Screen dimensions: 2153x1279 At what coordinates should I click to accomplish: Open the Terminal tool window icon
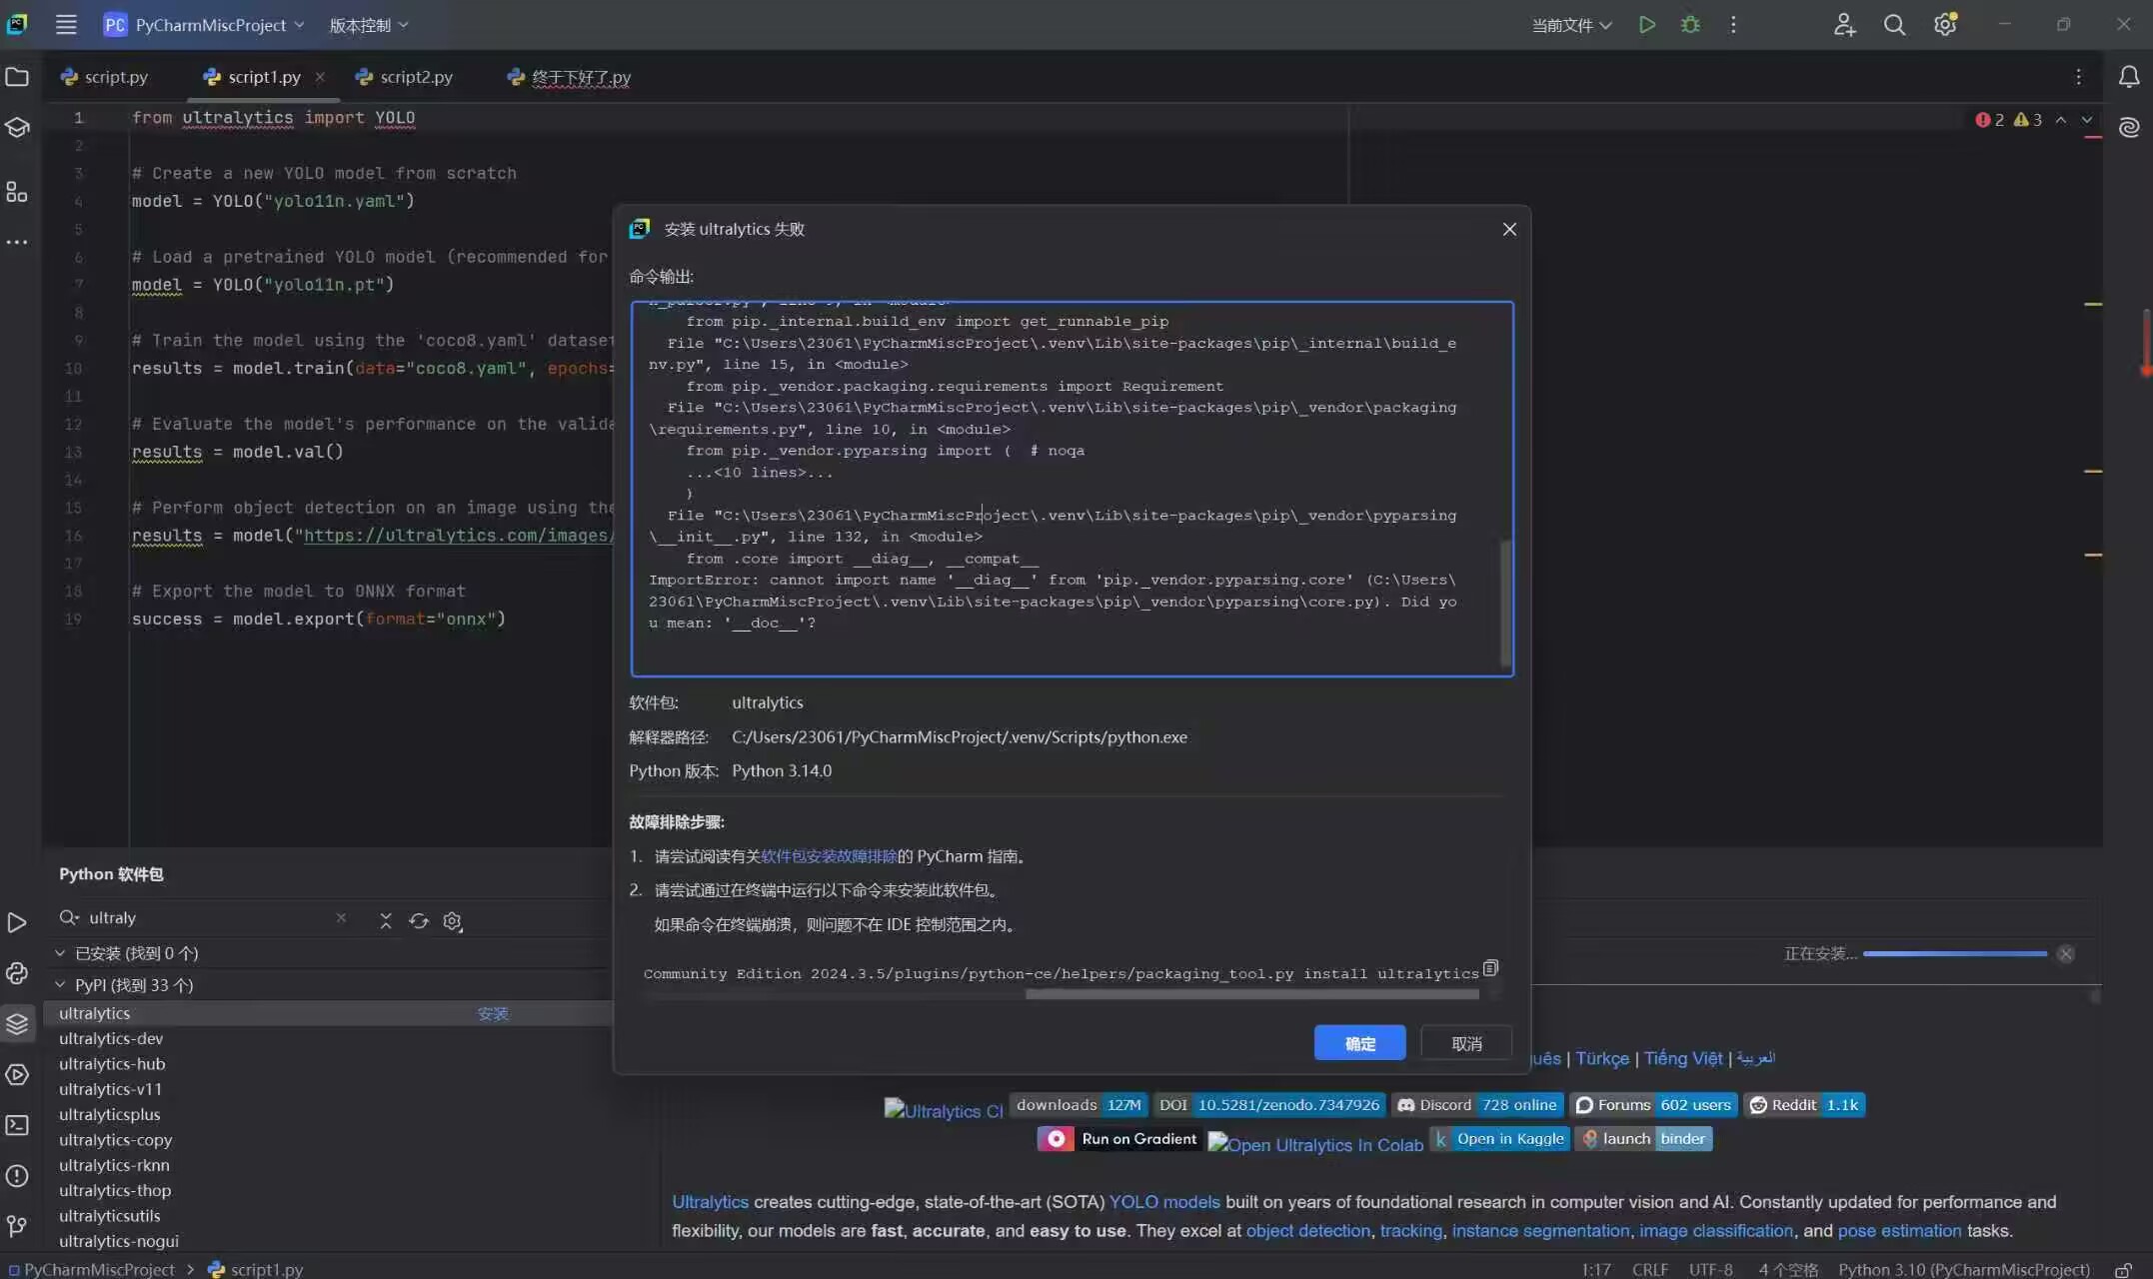17,1125
